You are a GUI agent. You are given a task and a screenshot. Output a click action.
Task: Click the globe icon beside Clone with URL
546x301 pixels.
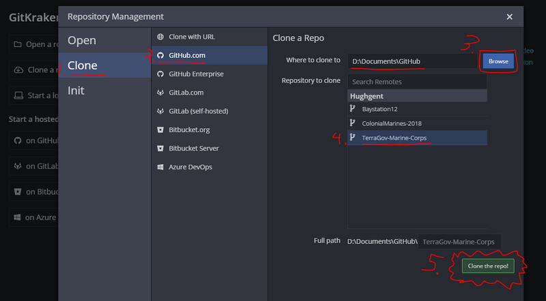tap(160, 37)
